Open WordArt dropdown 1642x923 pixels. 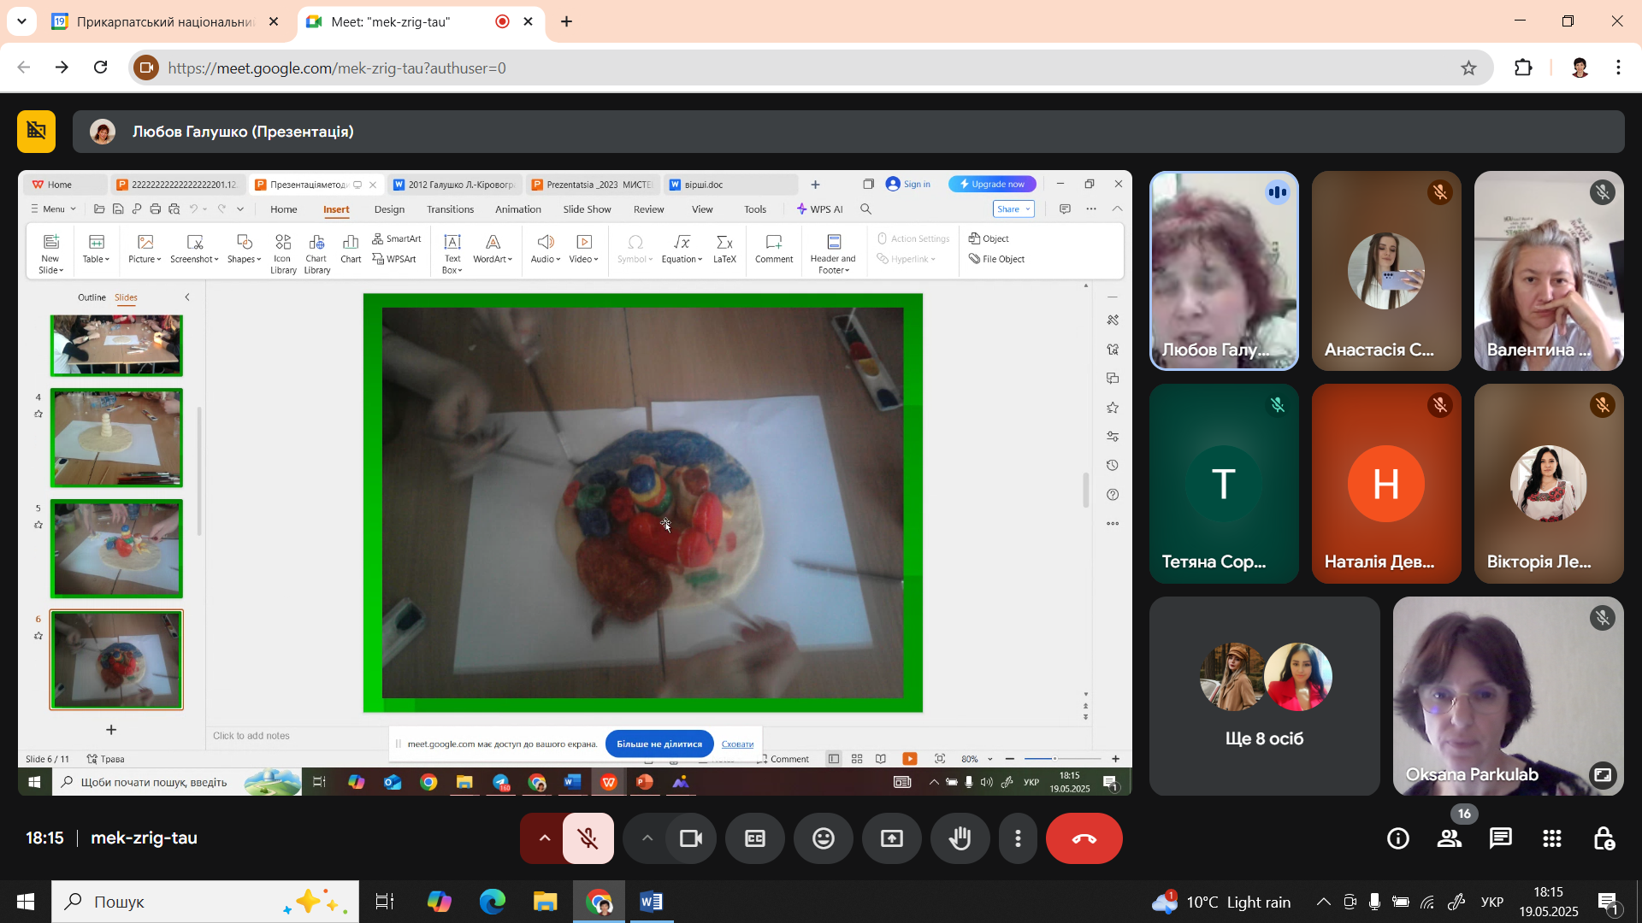point(493,249)
